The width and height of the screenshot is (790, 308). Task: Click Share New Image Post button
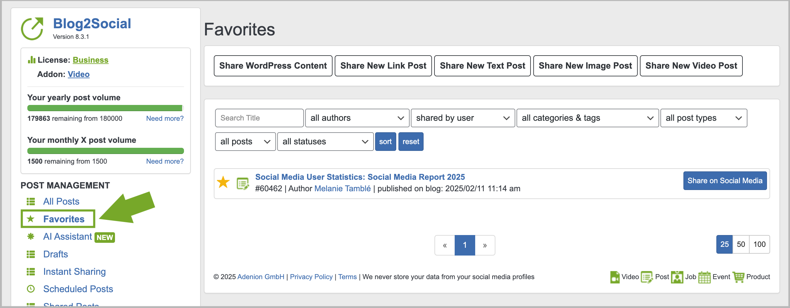pyautogui.click(x=585, y=66)
